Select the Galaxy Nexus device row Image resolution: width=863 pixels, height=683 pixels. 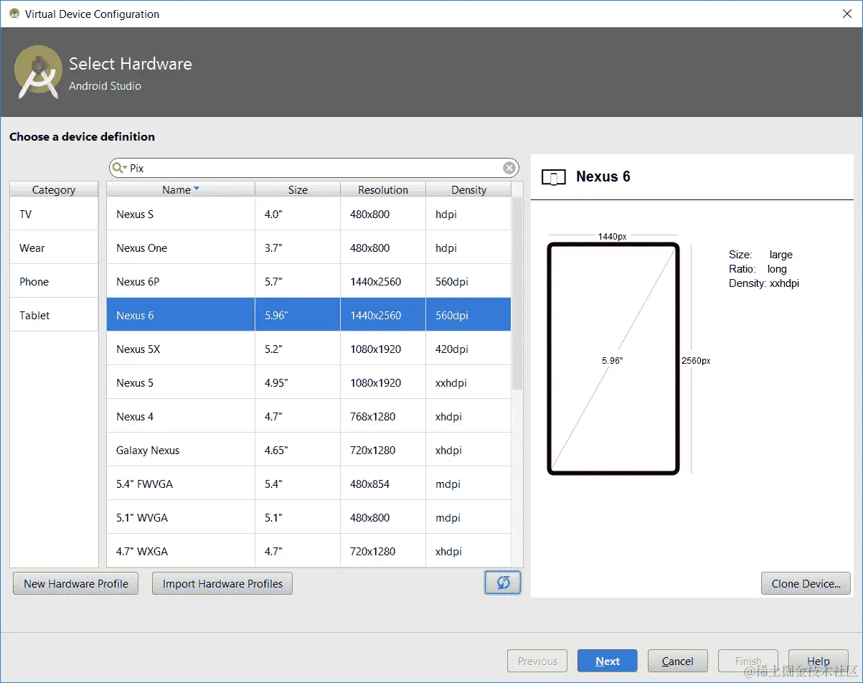pos(308,450)
